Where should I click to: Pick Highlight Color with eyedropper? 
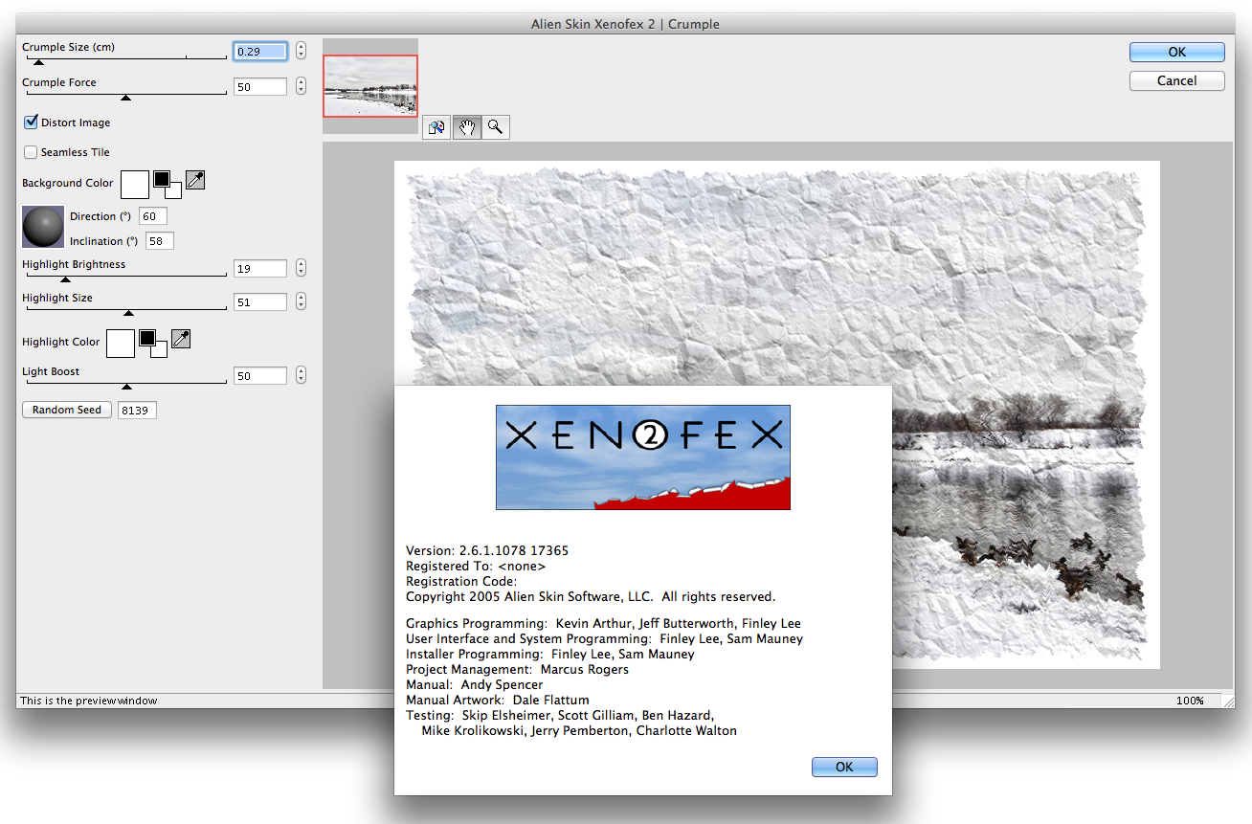181,338
